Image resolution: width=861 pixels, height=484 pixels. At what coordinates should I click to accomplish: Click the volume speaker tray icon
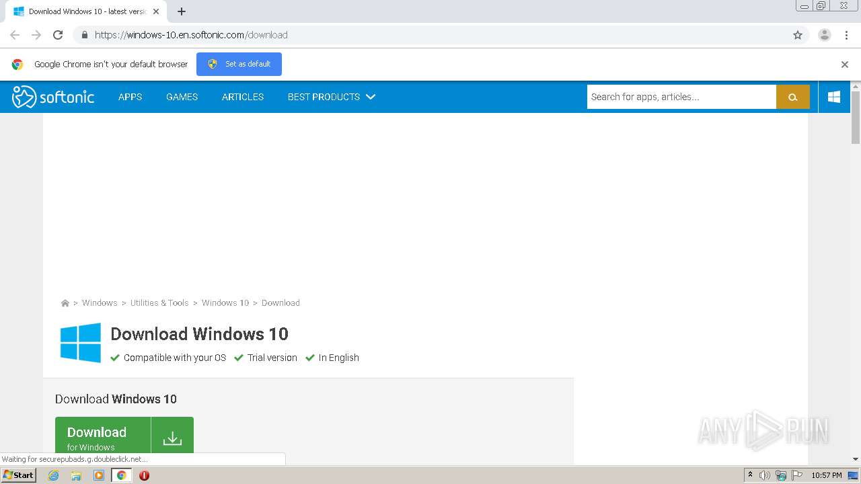pos(765,475)
